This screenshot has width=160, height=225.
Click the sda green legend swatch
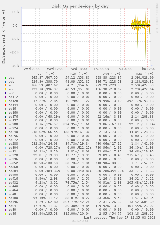click(5, 78)
